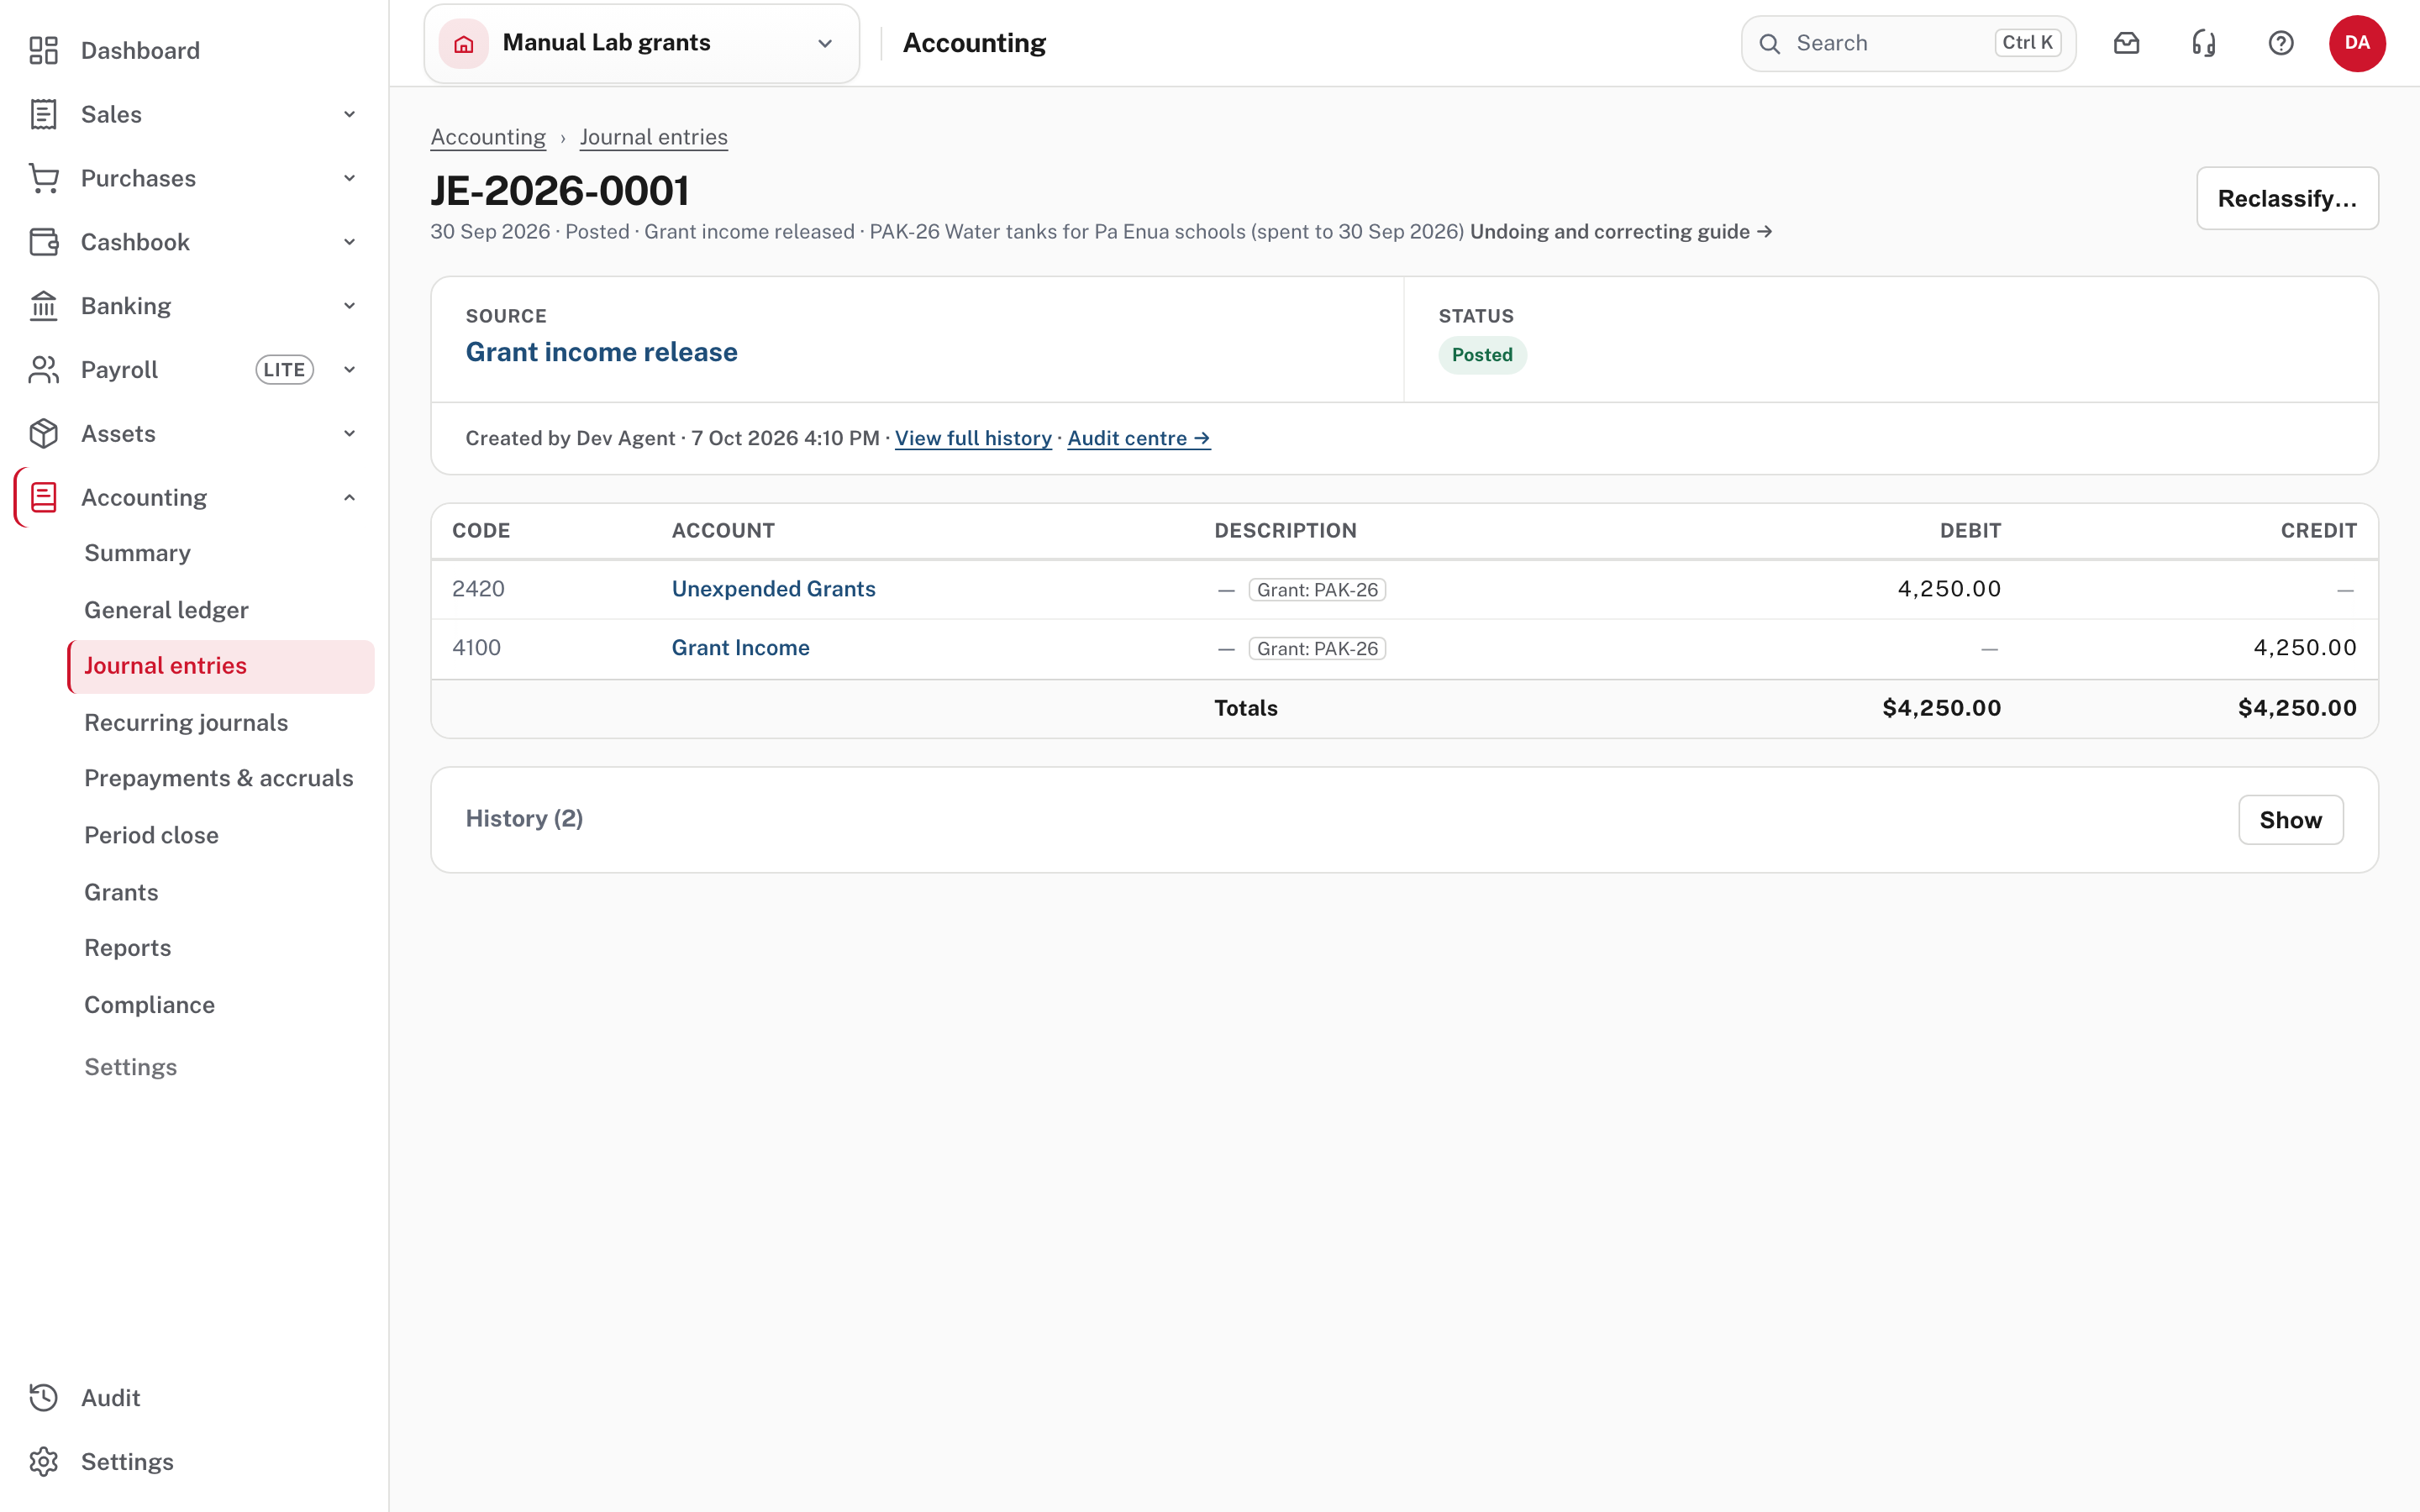The height and width of the screenshot is (1512, 2420).
Task: Open the View full history link
Action: coord(973,438)
